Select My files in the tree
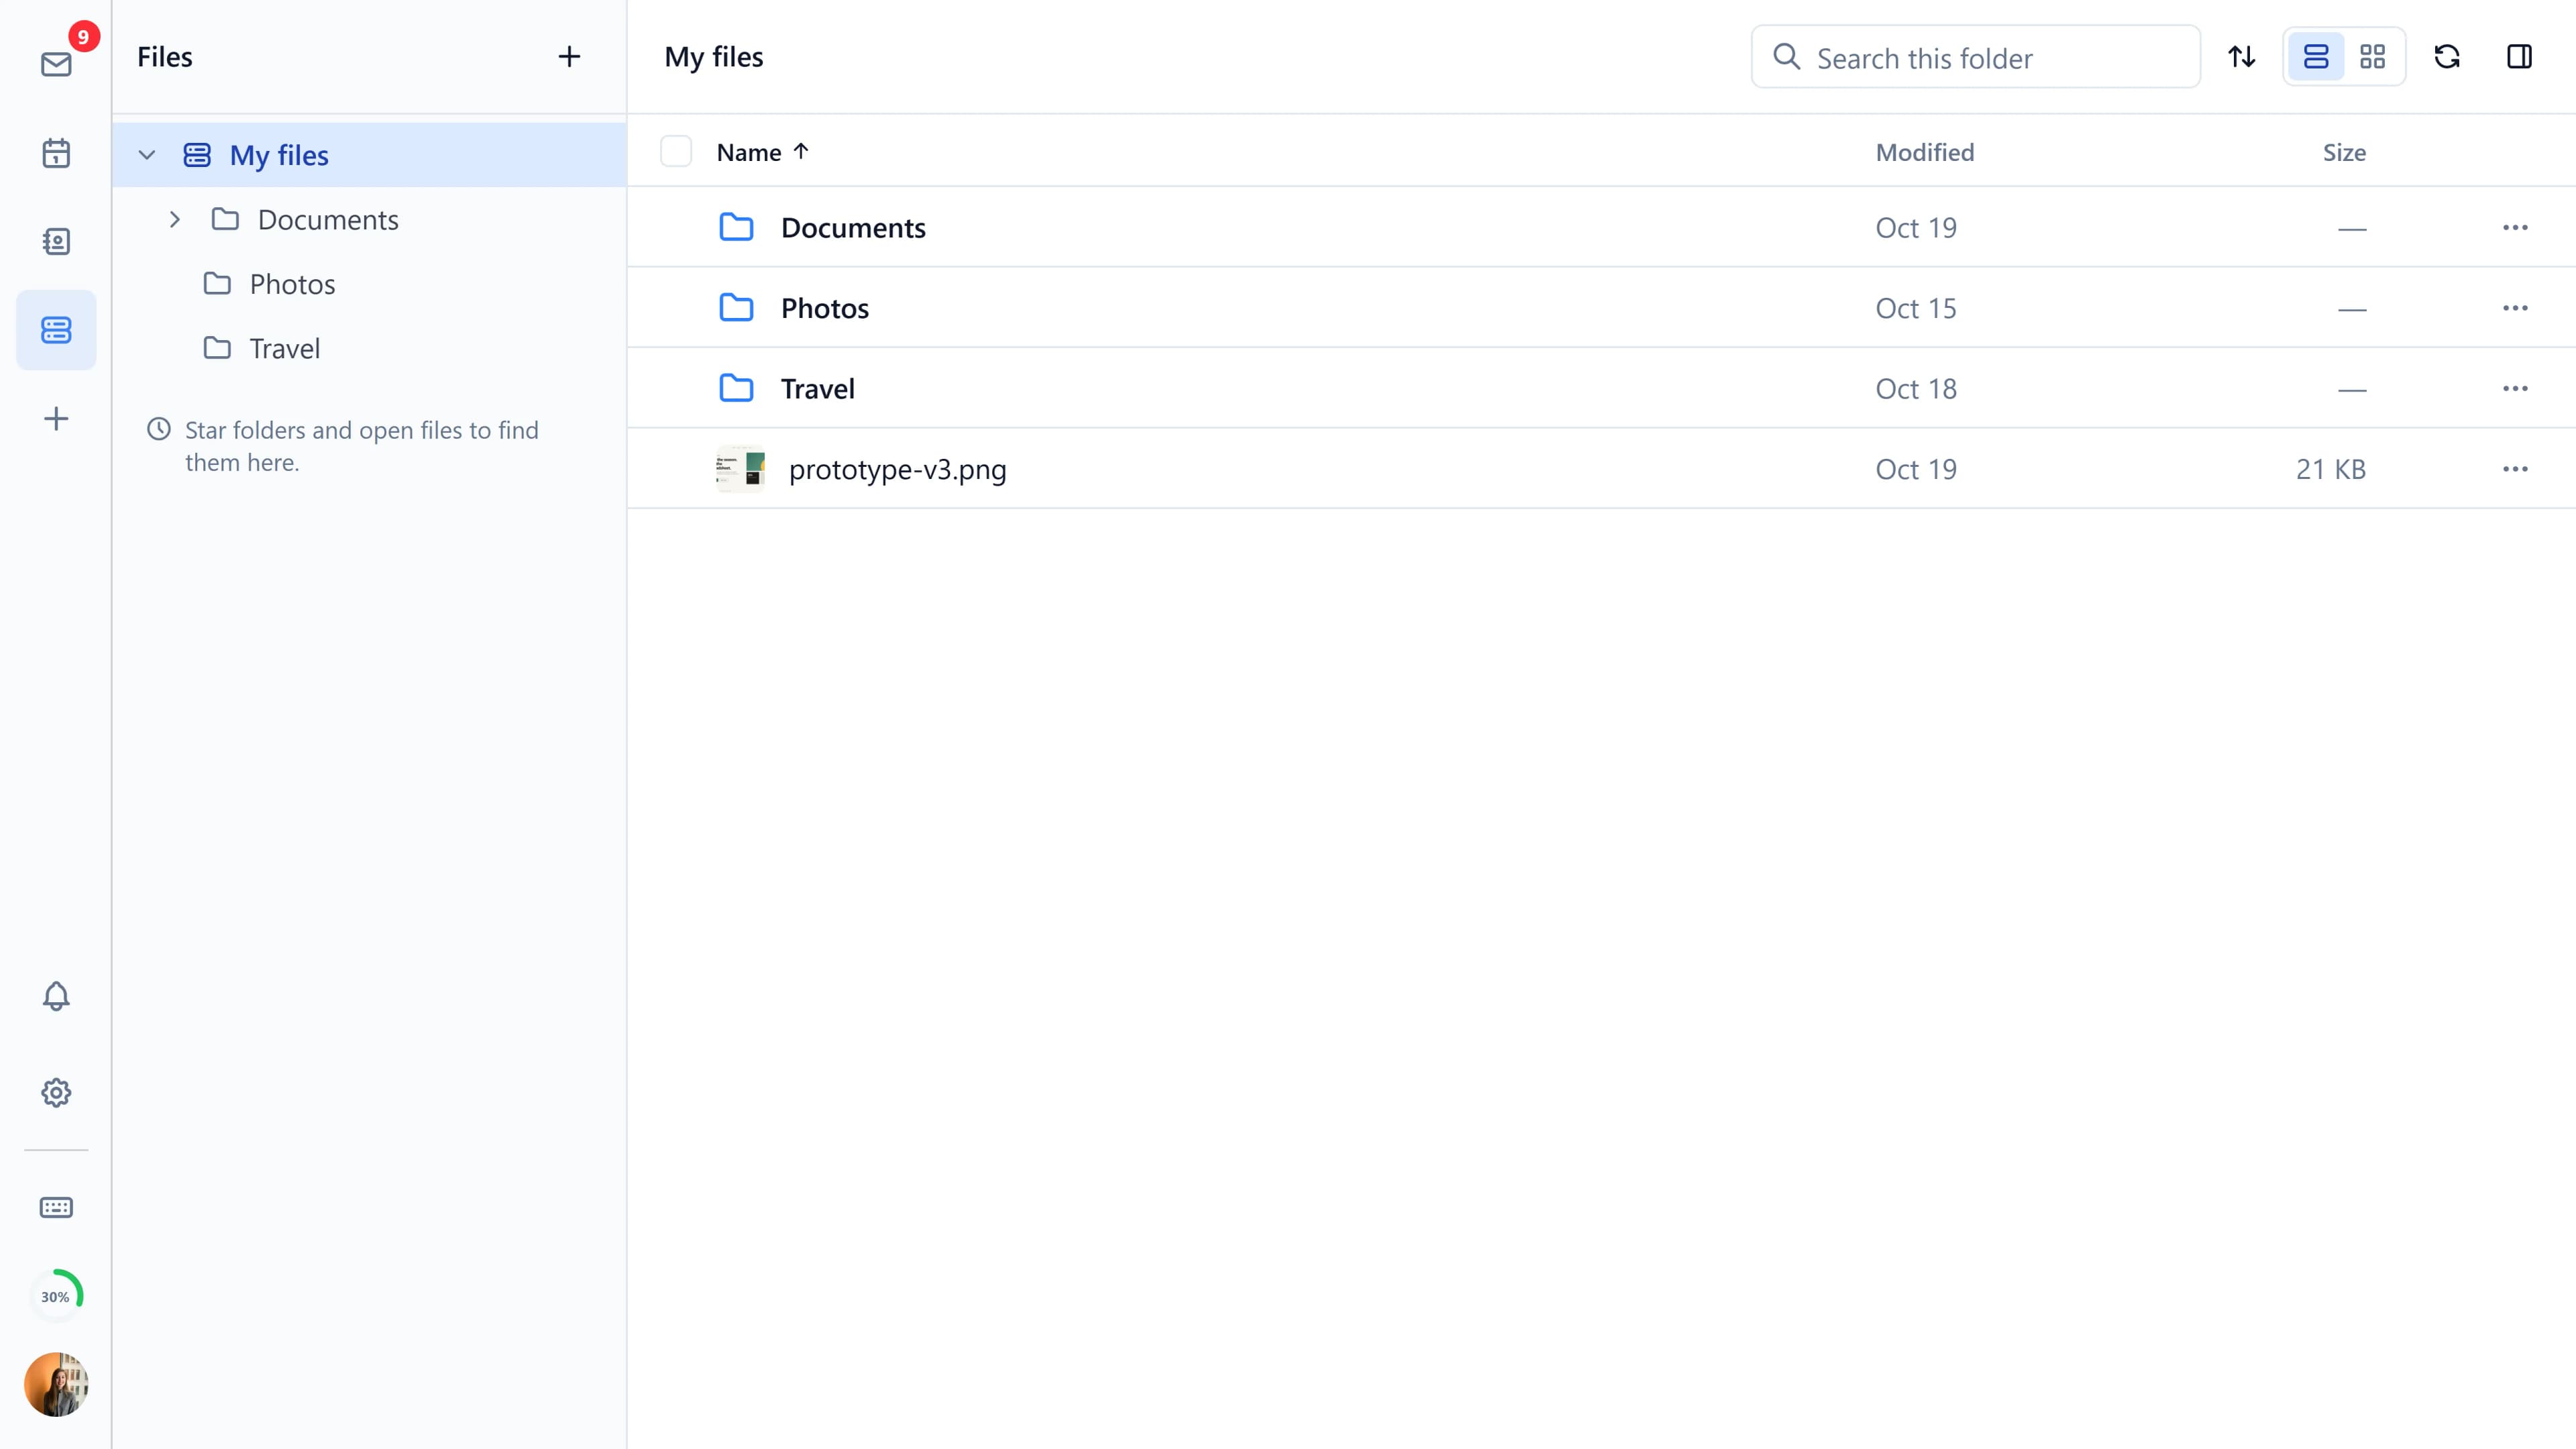 369,155
